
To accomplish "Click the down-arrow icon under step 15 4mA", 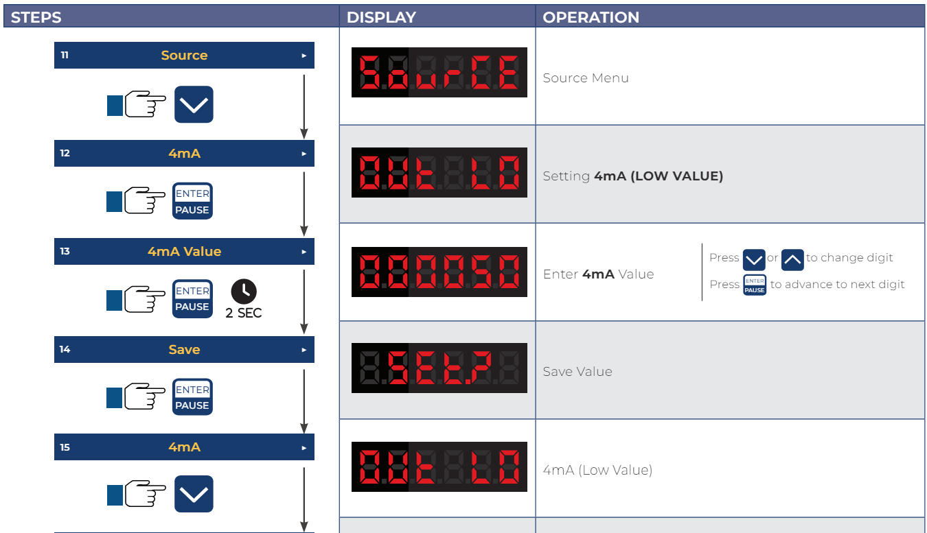I will coord(194,494).
